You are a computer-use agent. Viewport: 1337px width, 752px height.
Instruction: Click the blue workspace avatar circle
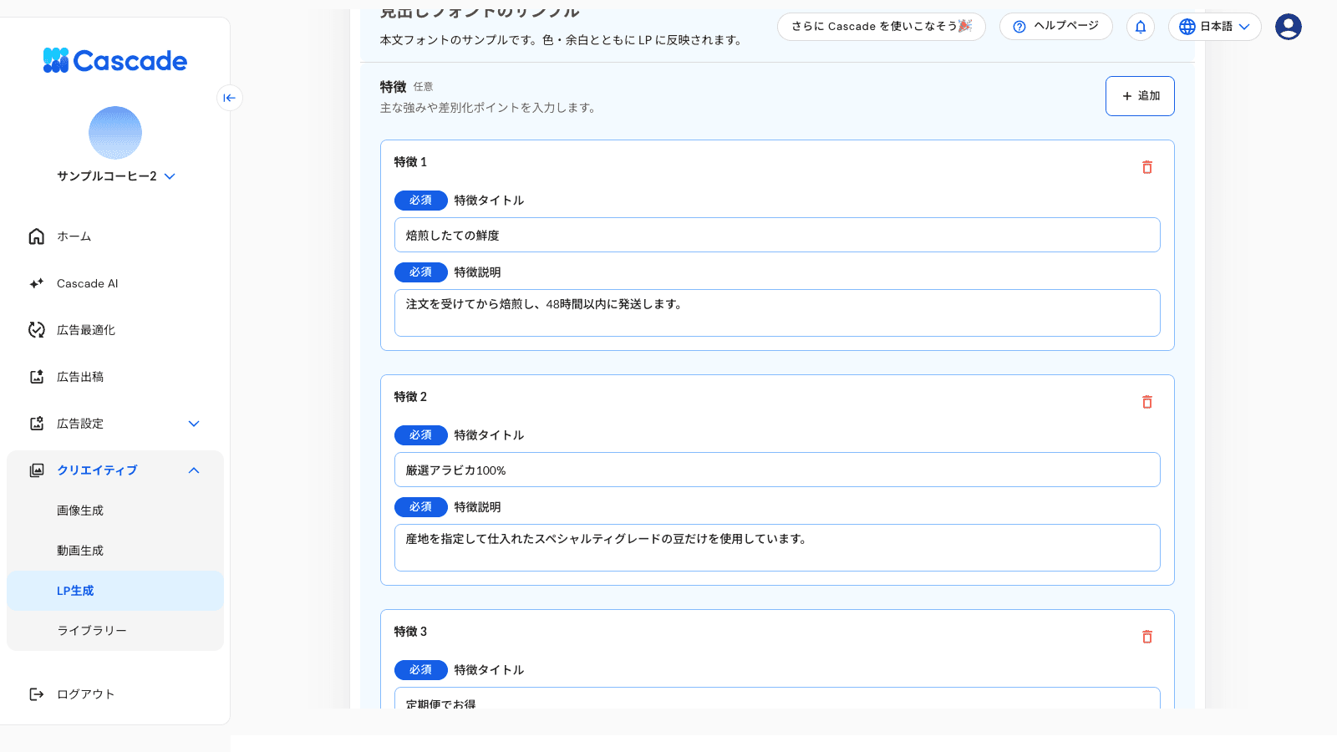pos(115,133)
